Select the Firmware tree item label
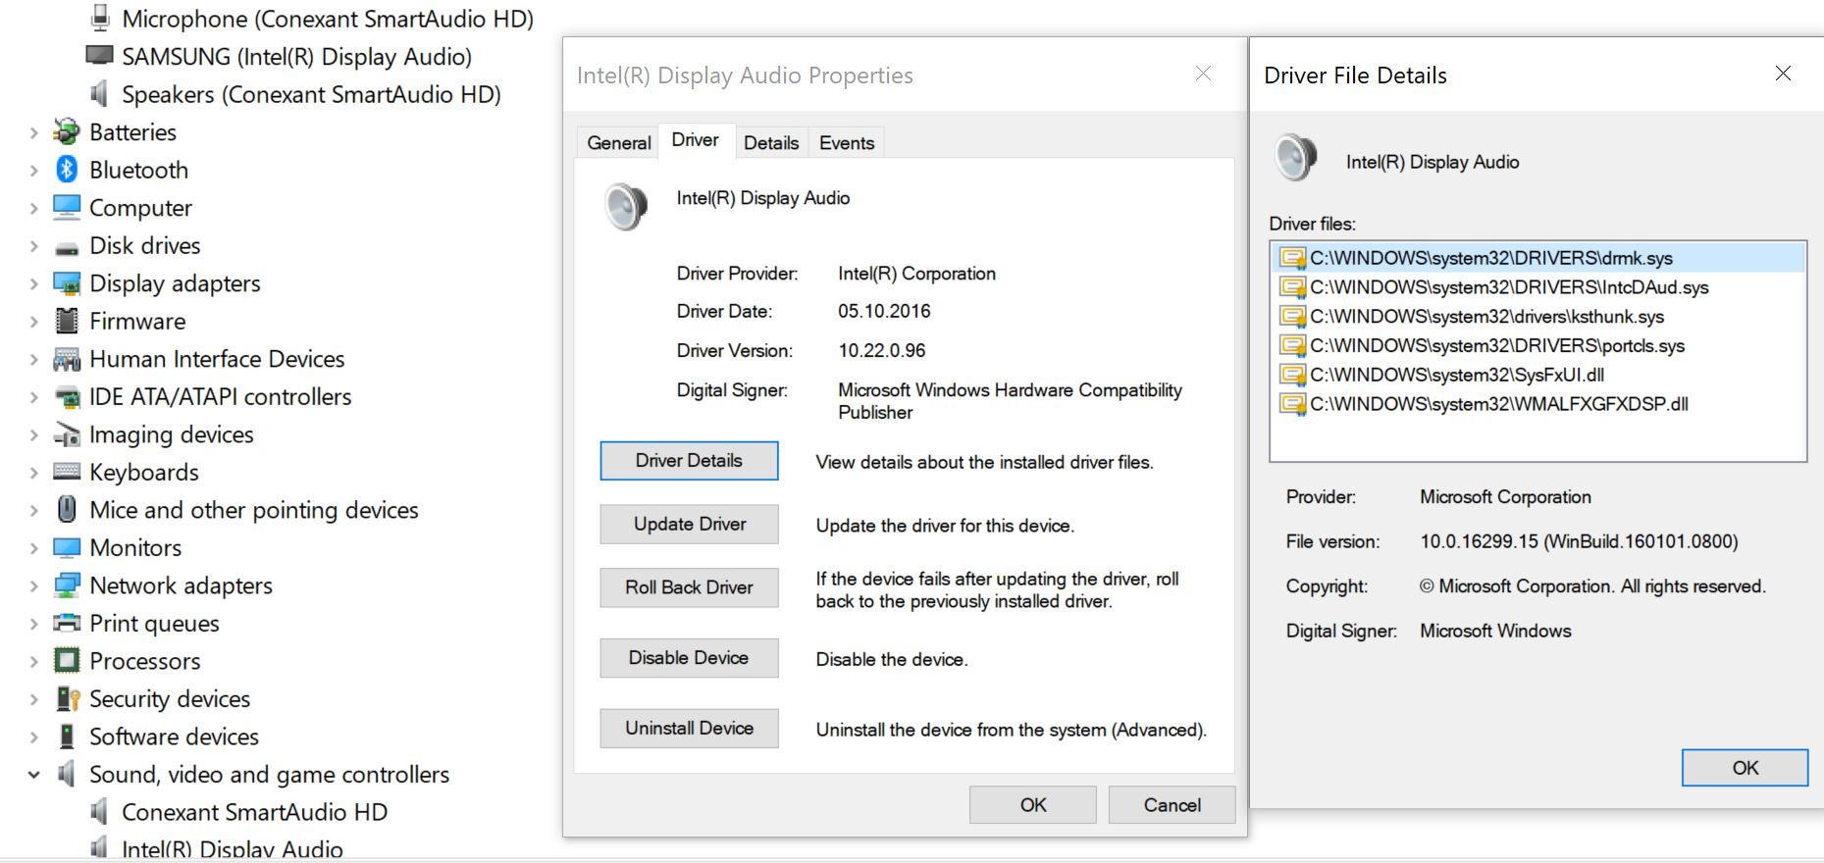1824x863 pixels. (x=137, y=321)
